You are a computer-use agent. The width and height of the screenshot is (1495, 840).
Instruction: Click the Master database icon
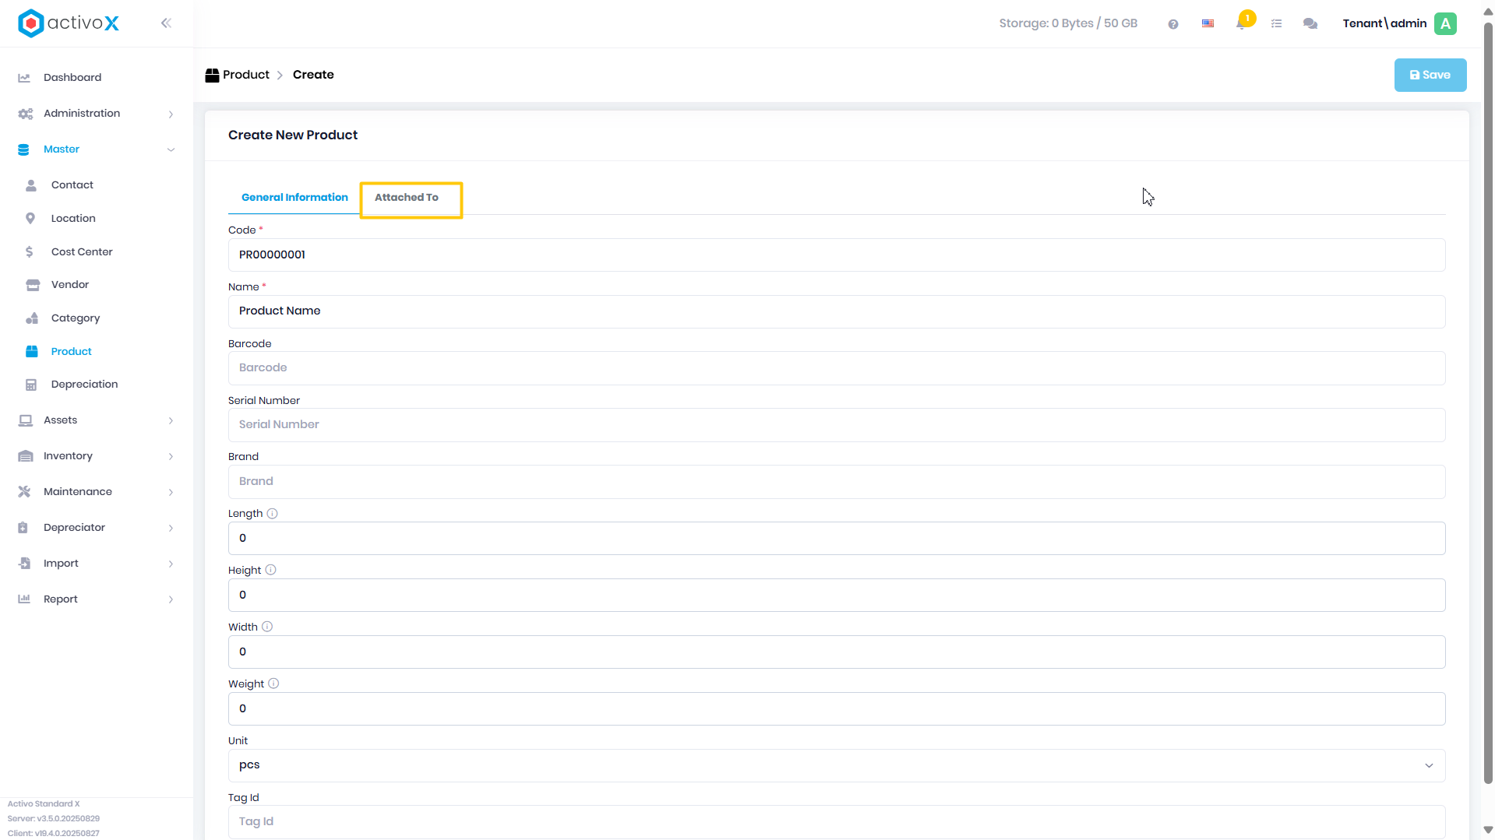coord(23,149)
